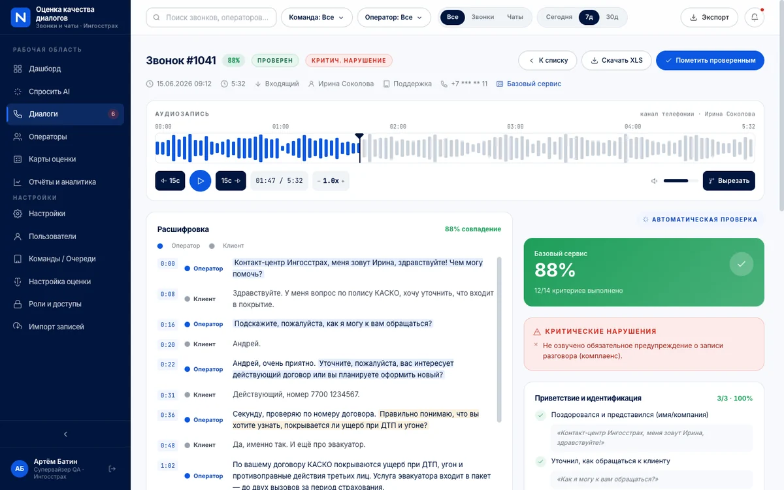Screen dimensions: 784x490
Task: Open notifications bell
Action: (755, 18)
